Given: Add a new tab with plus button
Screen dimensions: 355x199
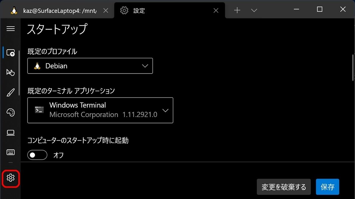Looking at the screenshot, I should pos(237,11).
